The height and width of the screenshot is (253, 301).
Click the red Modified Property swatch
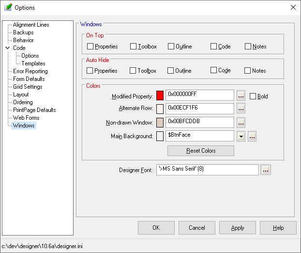coord(160,95)
